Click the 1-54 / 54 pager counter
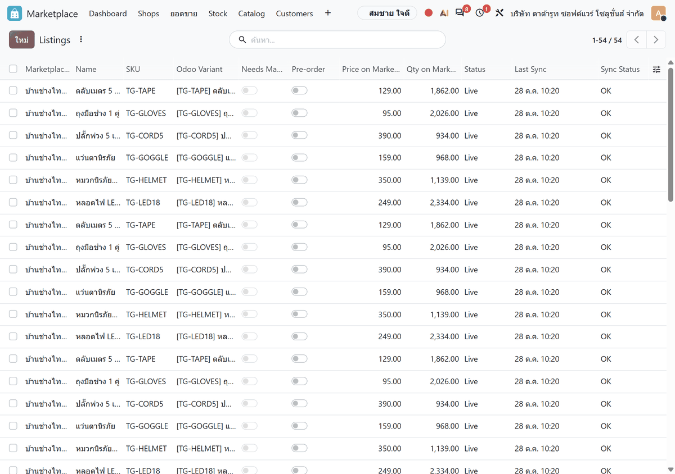 (x=607, y=40)
